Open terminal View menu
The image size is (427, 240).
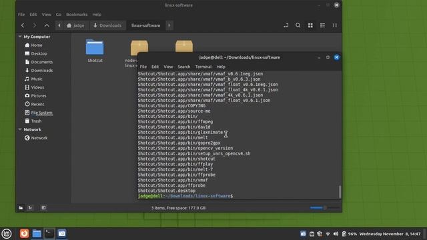tap(168, 67)
